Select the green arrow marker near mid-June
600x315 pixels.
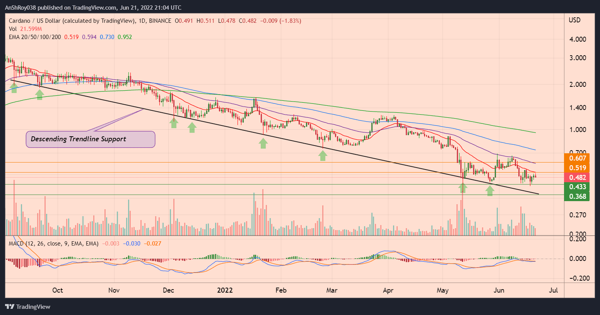489,190
